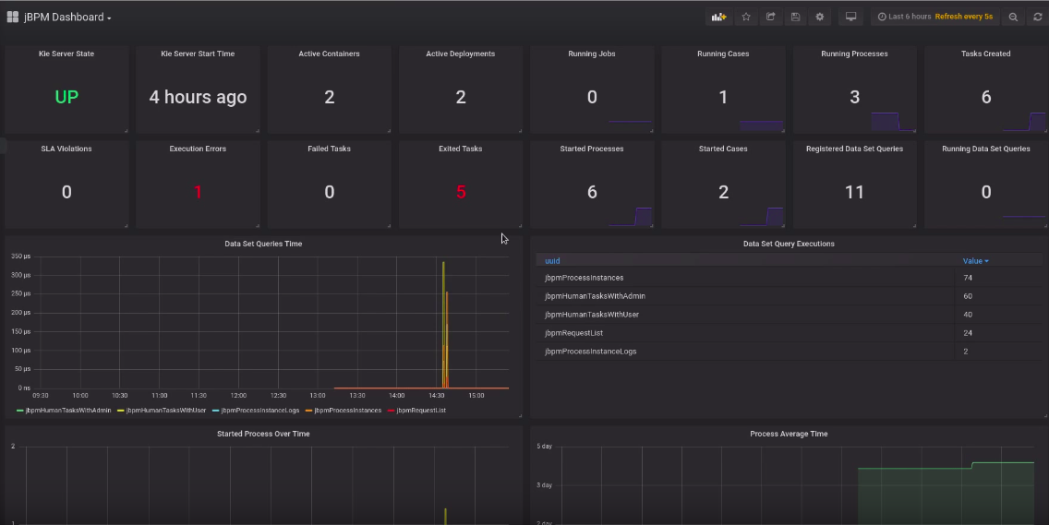
Task: Open the Share dashboard icon
Action: (771, 17)
